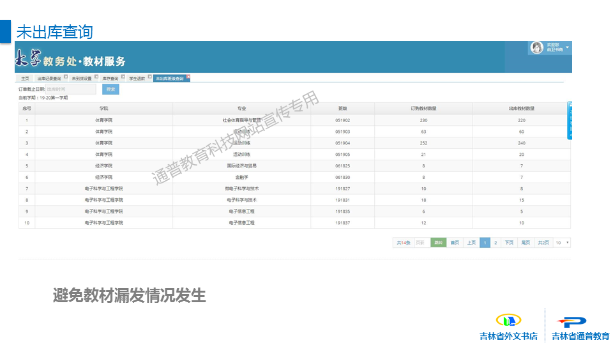The image size is (613, 345).
Task: Go to the 尾页 last page
Action: [526, 243]
